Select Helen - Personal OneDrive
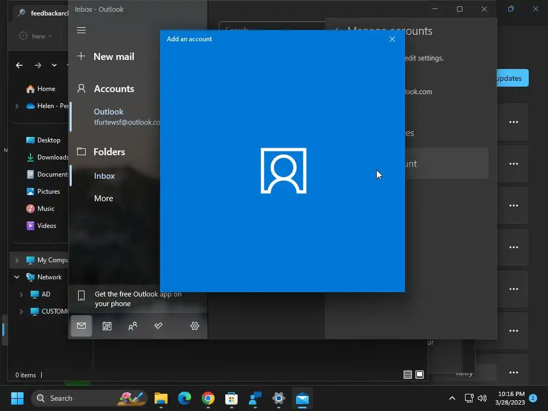 click(x=48, y=106)
